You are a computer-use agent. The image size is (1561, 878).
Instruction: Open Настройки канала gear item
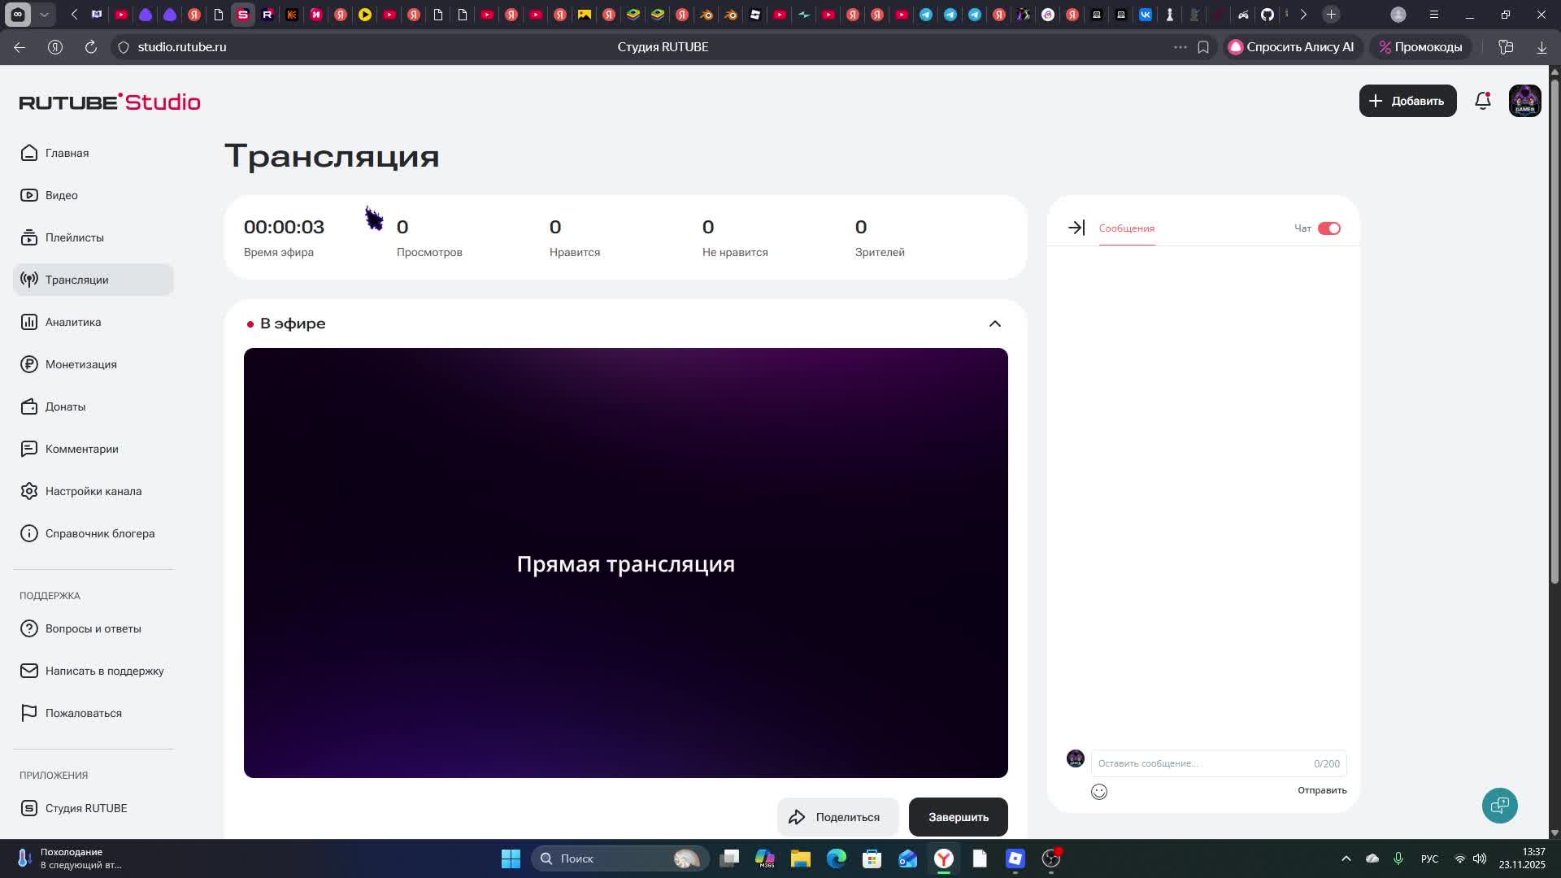tap(93, 491)
